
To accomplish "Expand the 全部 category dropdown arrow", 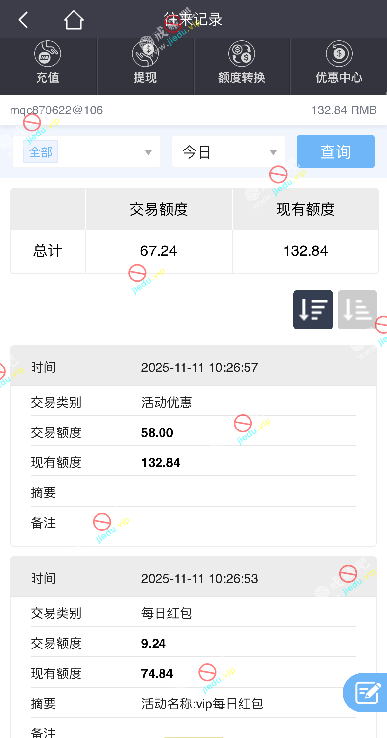I will (x=148, y=152).
